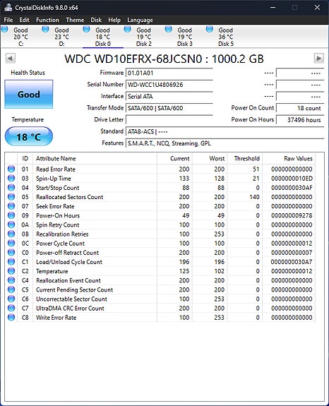329x406 pixels.
Task: Click the next disk arrow button
Action: (319, 59)
